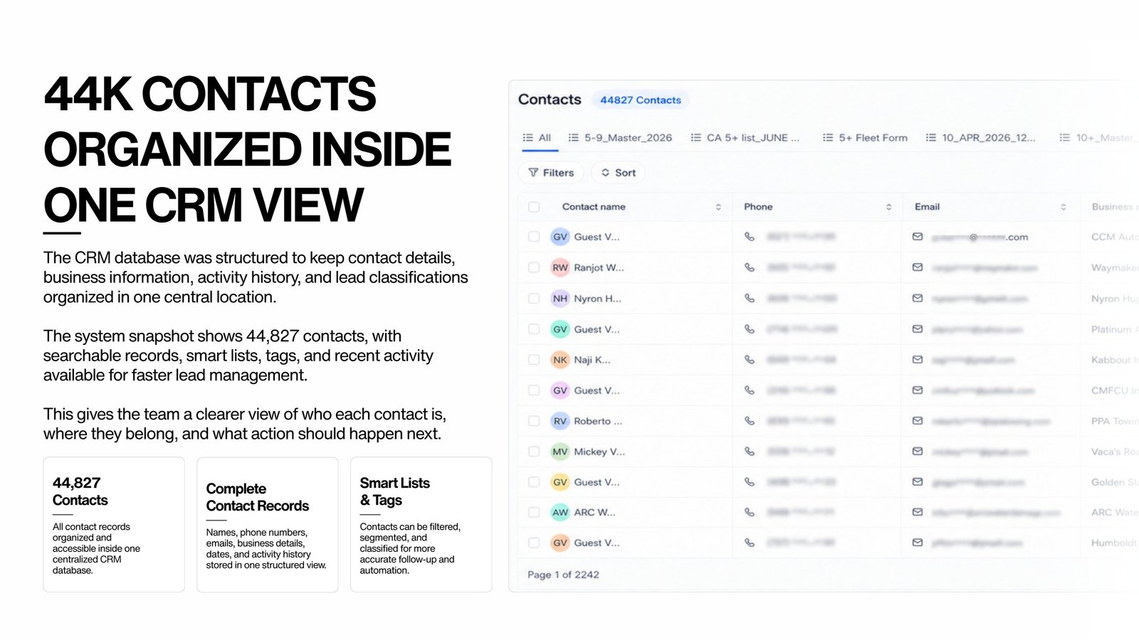Click the email envelope icon in the Roberto row
The width and height of the screenshot is (1139, 640).
point(918,420)
